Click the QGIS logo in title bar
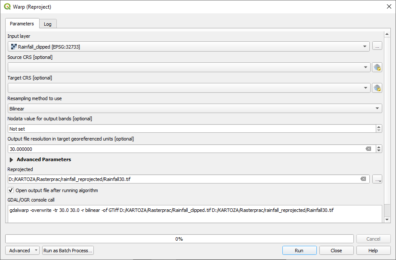The height and width of the screenshot is (260, 396). (x=7, y=7)
